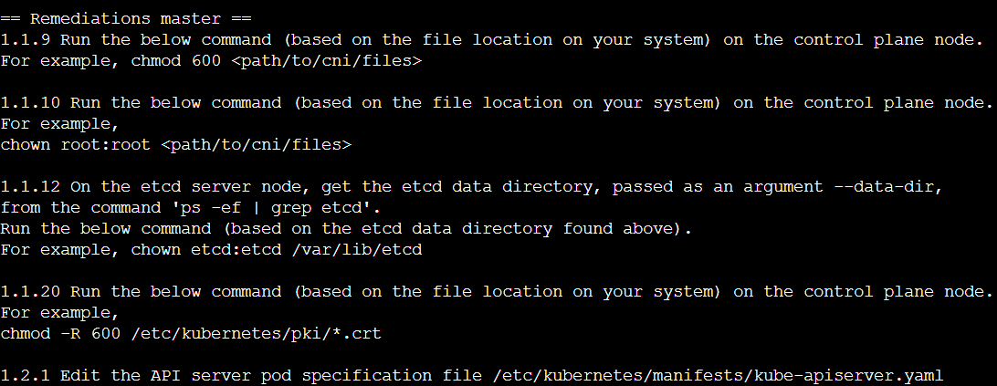
Task: Click the "chown root:root" command
Action: [75, 144]
